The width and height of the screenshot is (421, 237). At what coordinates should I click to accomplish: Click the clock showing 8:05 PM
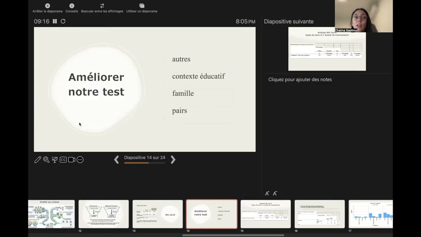[x=245, y=21]
